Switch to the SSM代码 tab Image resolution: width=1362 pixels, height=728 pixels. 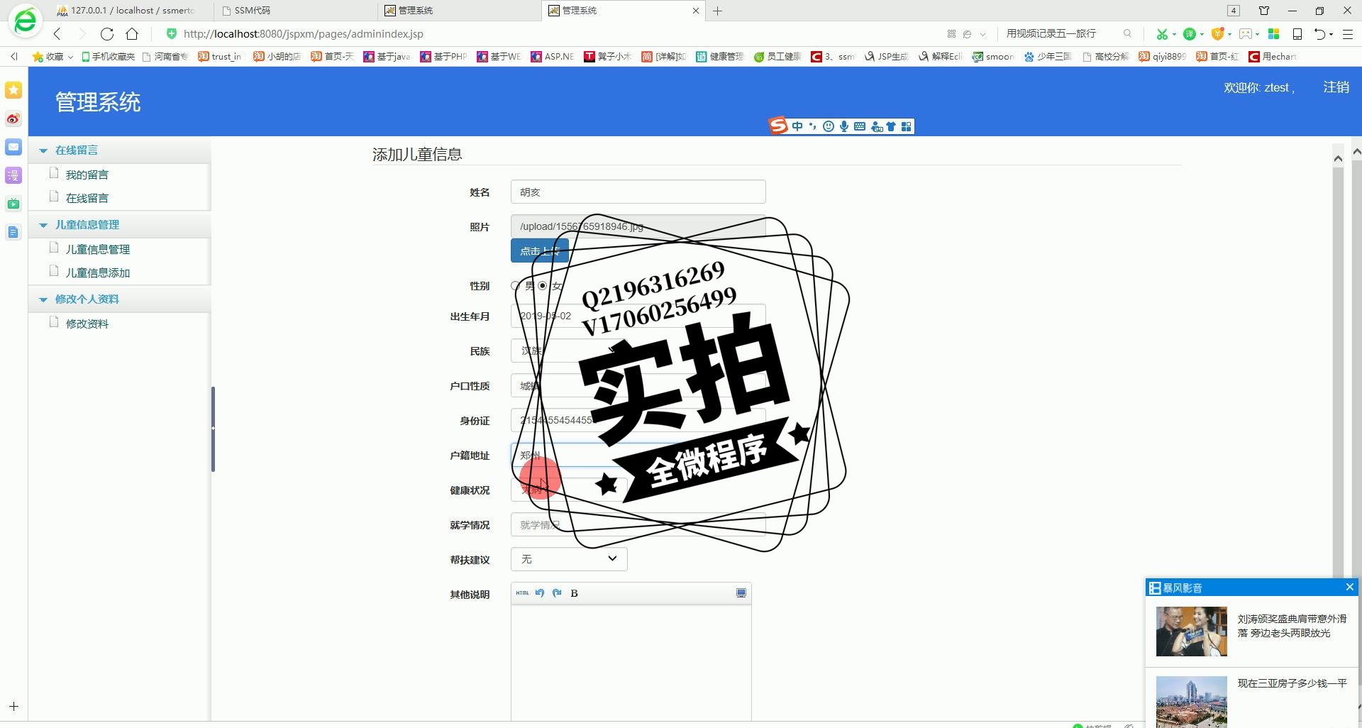pyautogui.click(x=294, y=11)
